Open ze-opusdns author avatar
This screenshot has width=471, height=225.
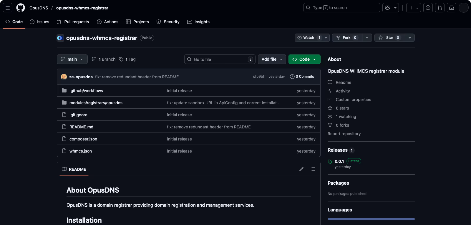pyautogui.click(x=64, y=77)
